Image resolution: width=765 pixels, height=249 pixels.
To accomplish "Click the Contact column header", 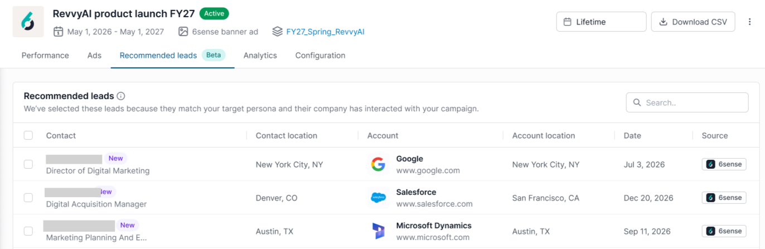I will 61,135.
